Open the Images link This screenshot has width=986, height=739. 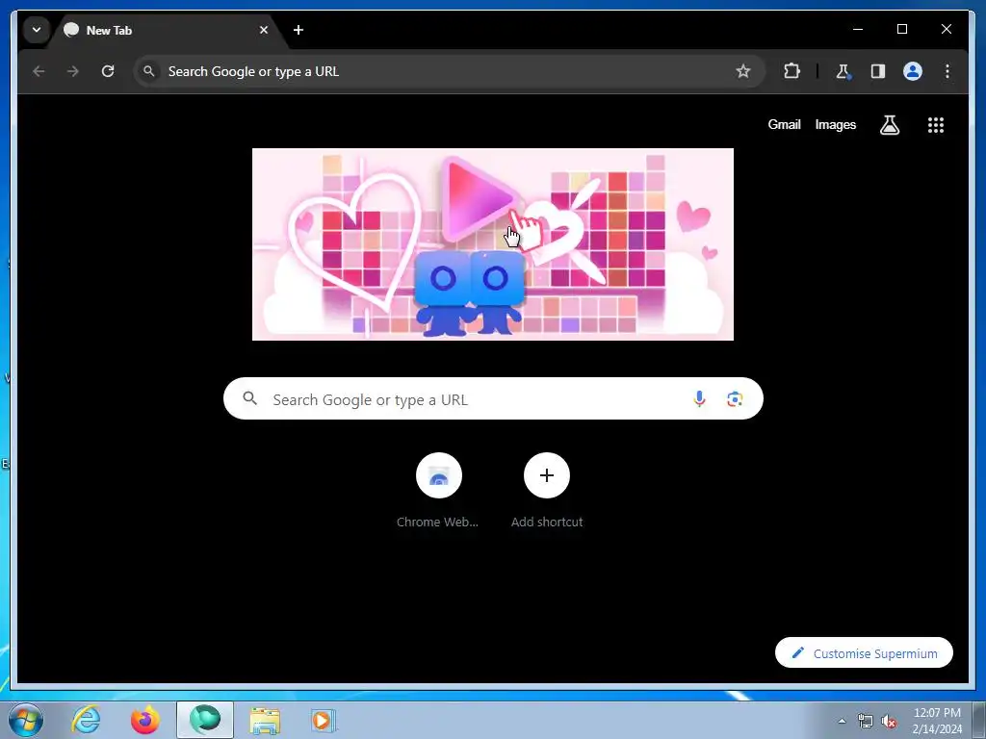coord(835,124)
